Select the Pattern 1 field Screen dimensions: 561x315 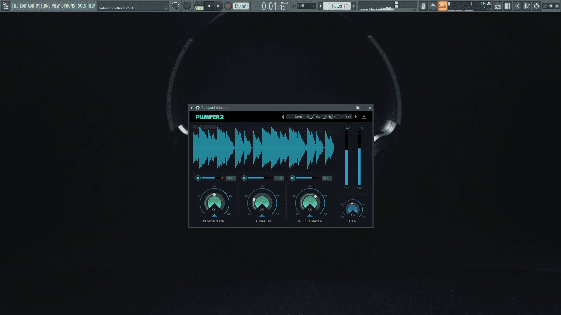click(x=337, y=6)
